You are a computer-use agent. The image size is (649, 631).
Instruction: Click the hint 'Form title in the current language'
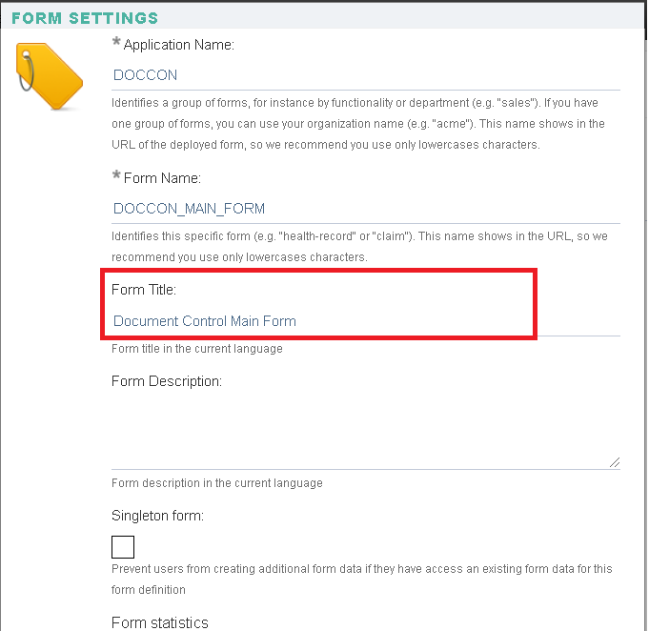197,349
